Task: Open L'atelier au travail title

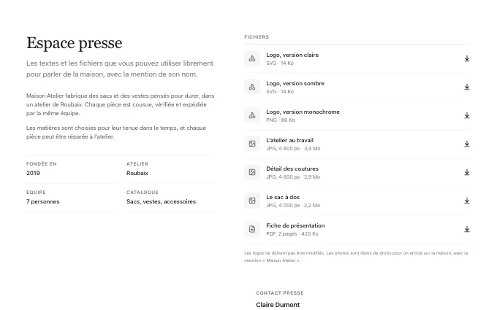Action: point(289,141)
